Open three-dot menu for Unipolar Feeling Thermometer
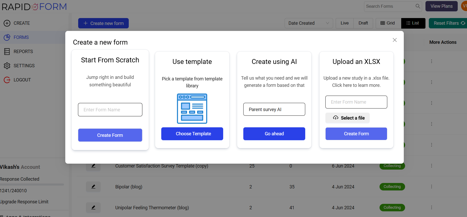The image size is (467, 217). click(431, 207)
